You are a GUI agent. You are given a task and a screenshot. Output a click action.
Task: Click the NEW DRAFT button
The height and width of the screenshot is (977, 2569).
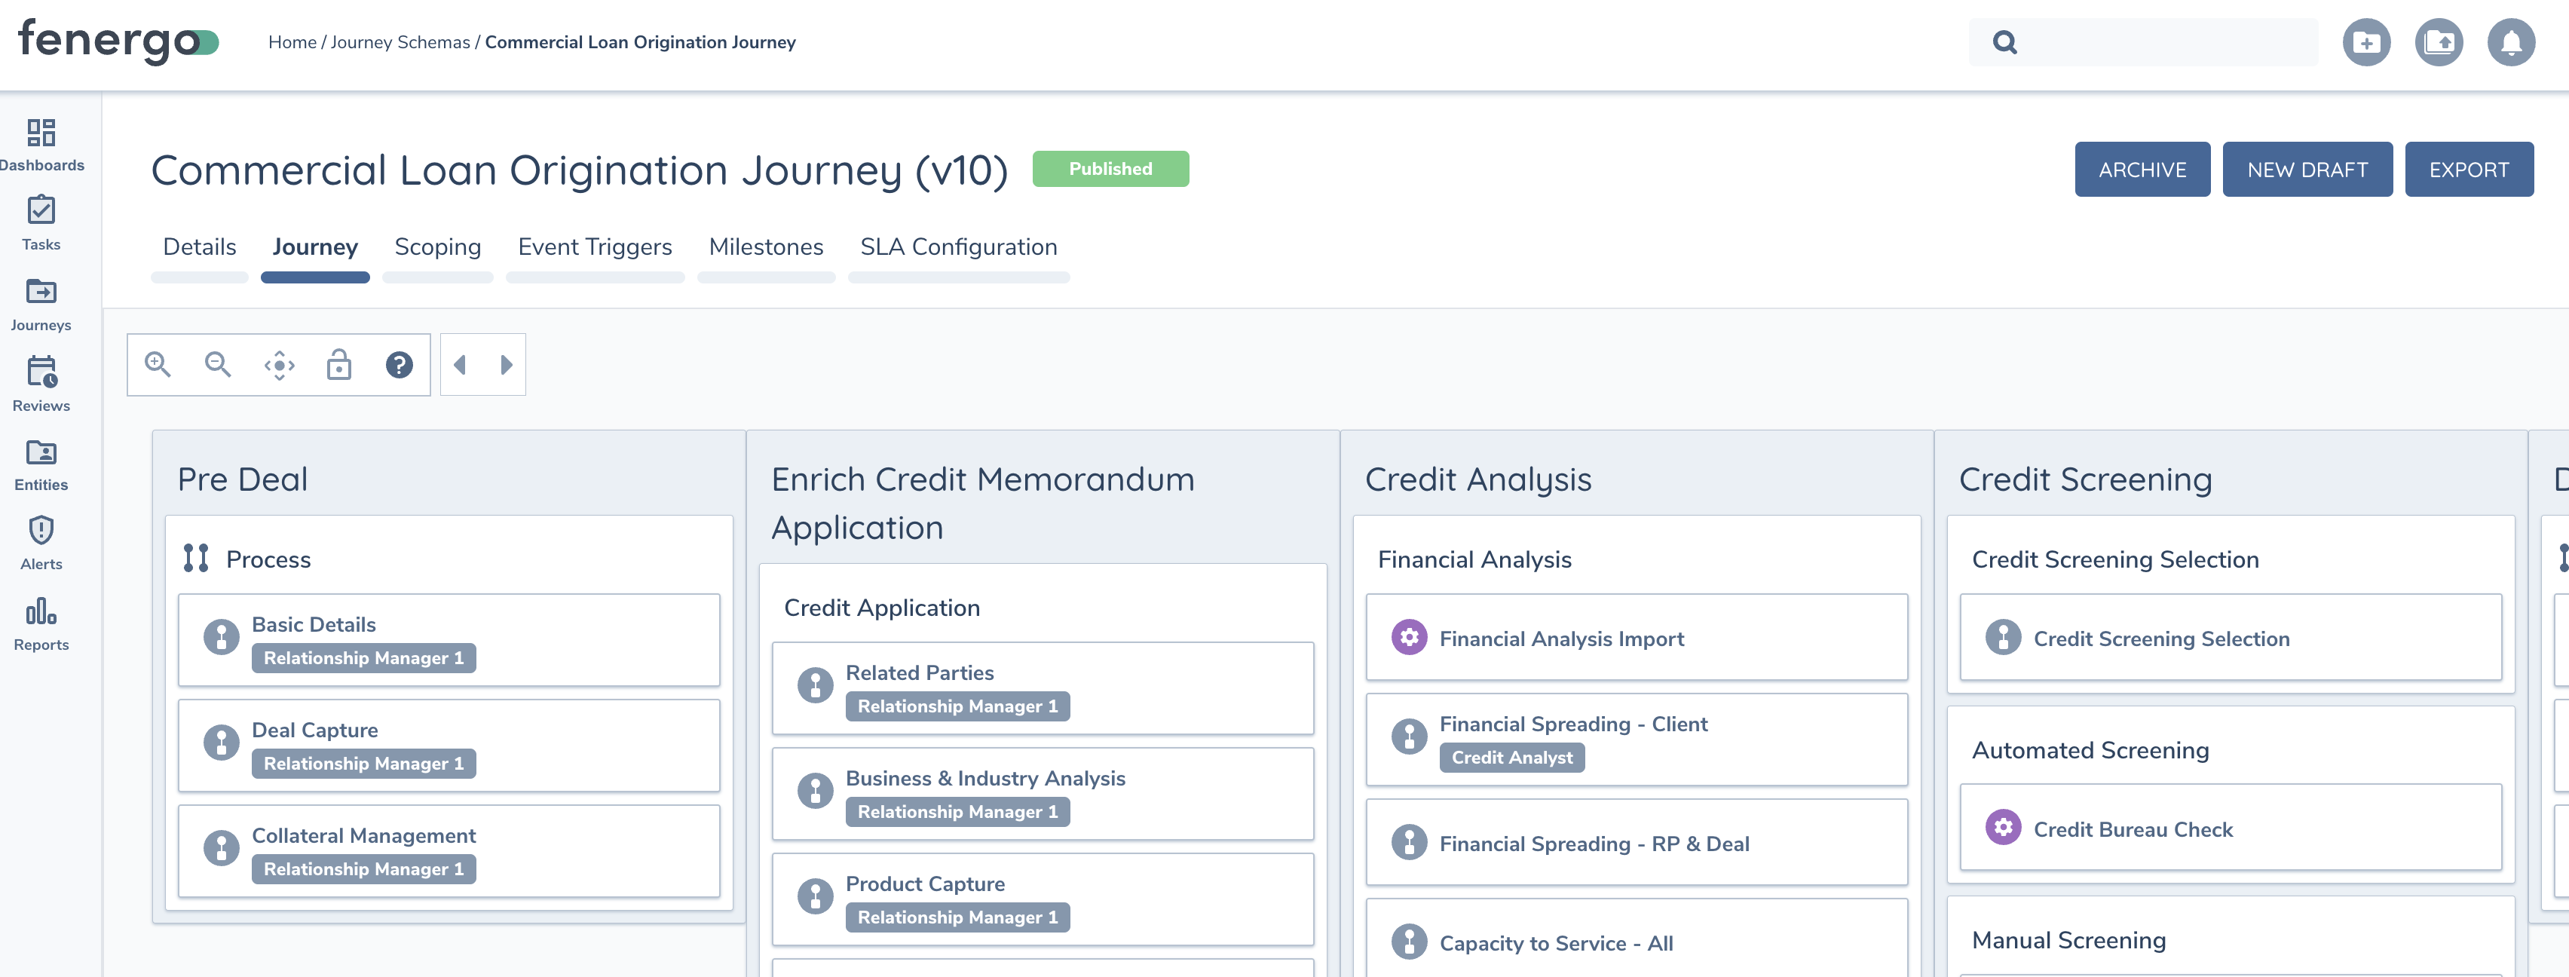[x=2307, y=170]
